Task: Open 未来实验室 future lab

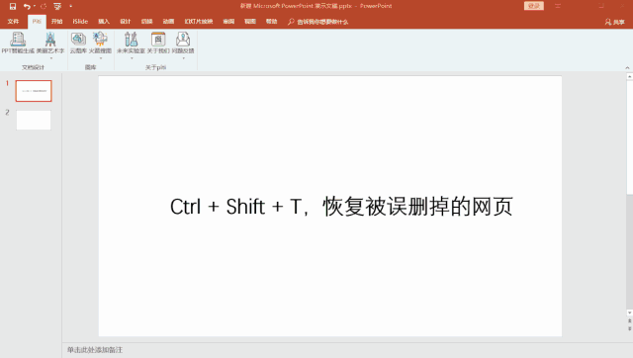Action: pos(131,43)
